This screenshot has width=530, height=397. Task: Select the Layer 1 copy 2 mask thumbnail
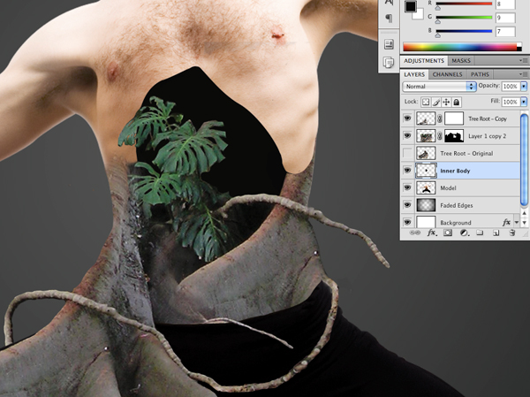(454, 135)
